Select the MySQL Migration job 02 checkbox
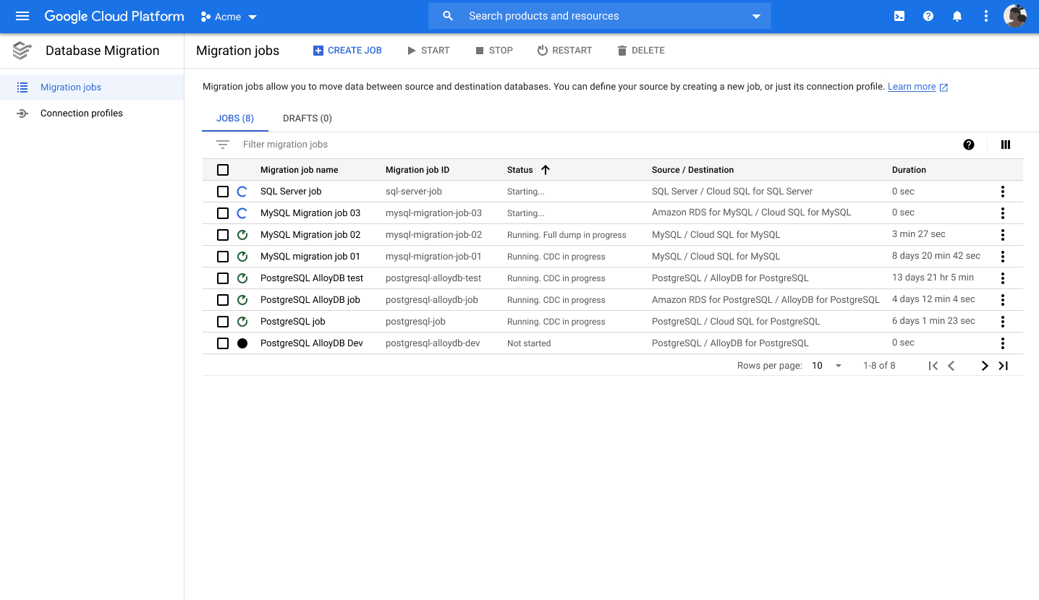This screenshot has height=600, width=1039. point(223,235)
